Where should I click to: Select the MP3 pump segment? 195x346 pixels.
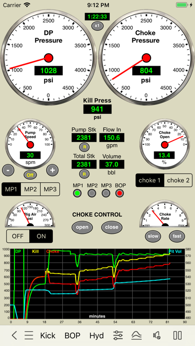click(50, 189)
